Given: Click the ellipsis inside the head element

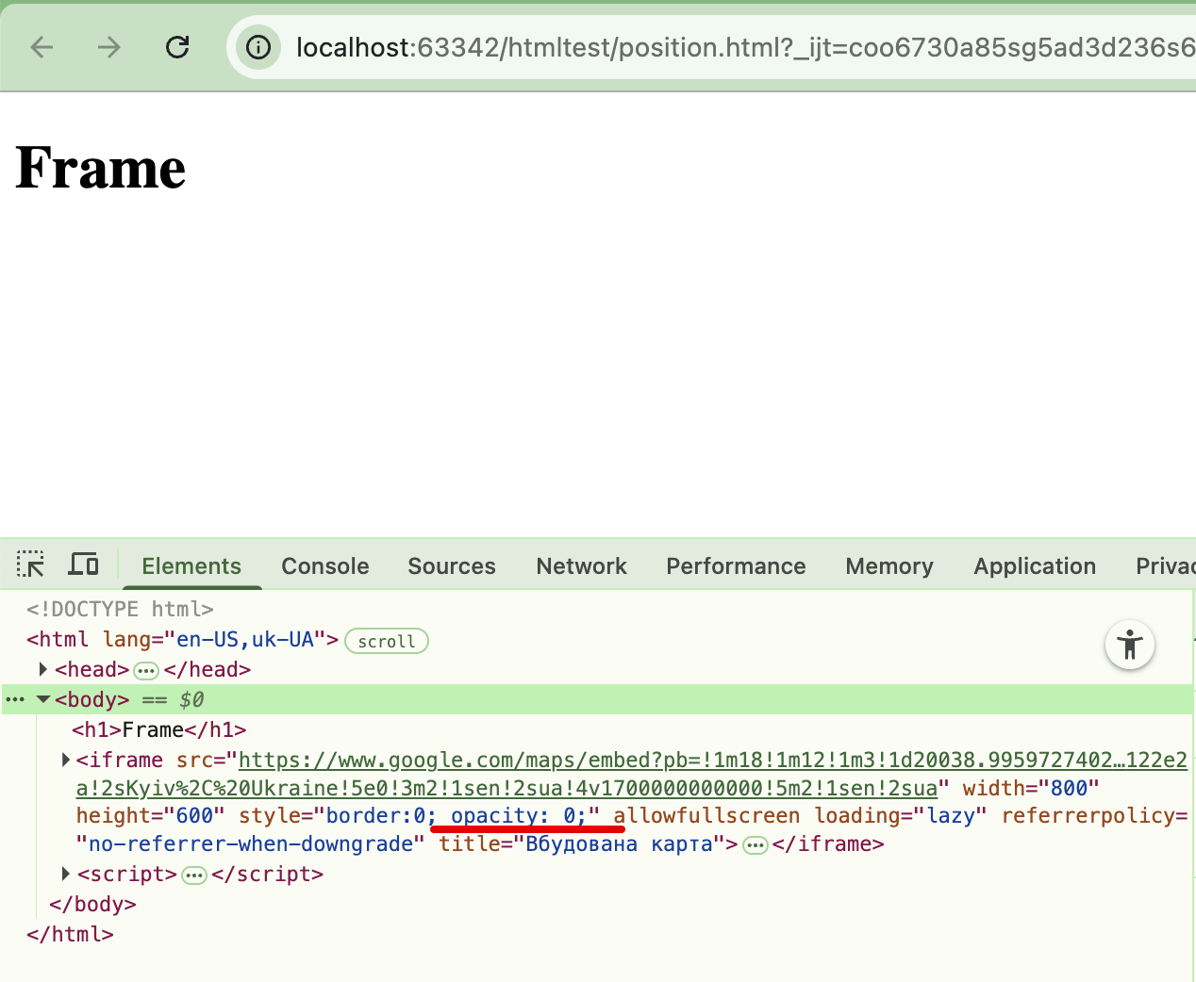Looking at the screenshot, I should point(146,671).
